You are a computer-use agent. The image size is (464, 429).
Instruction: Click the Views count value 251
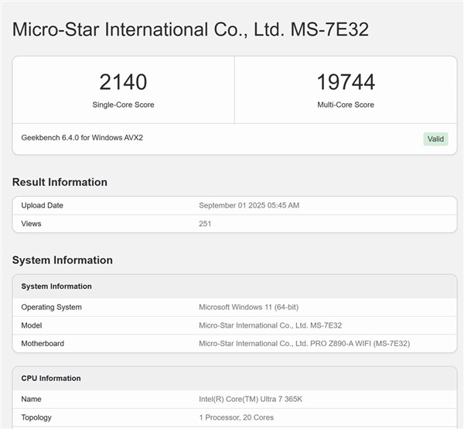[205, 224]
